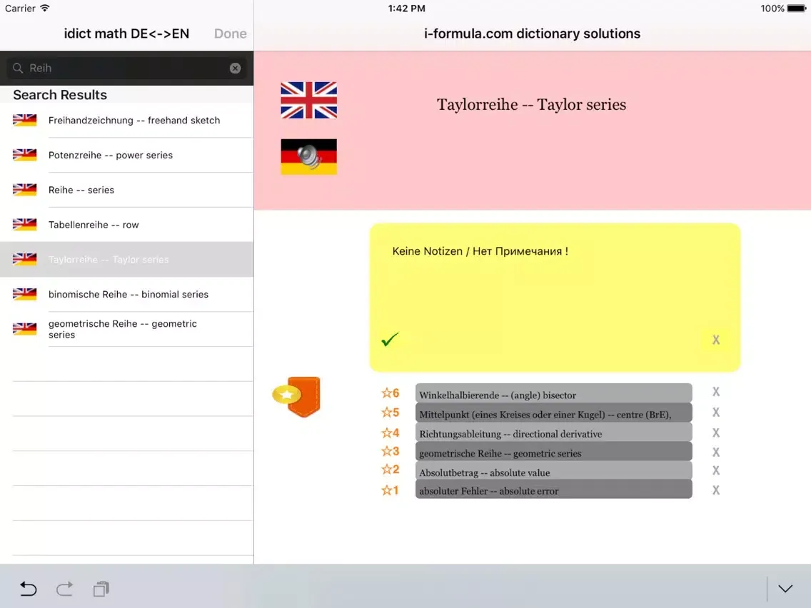
Task: Open Reihe -- series result
Action: 127,190
